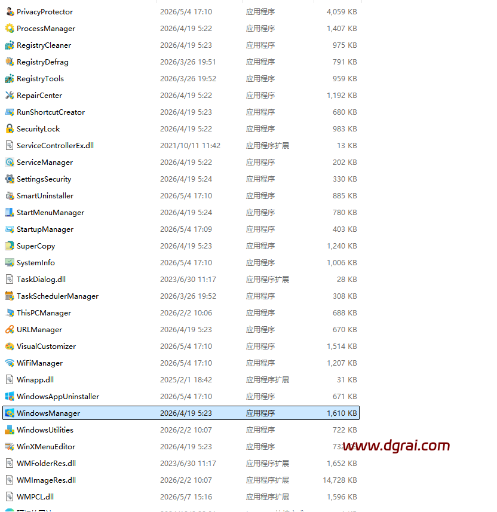The height and width of the screenshot is (512, 497).
Task: Select the RegistryCleaner file name
Action: tap(44, 45)
